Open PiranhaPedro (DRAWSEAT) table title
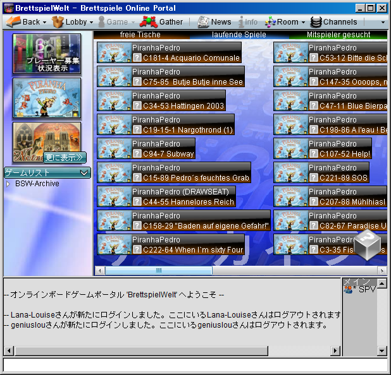 click(180, 192)
